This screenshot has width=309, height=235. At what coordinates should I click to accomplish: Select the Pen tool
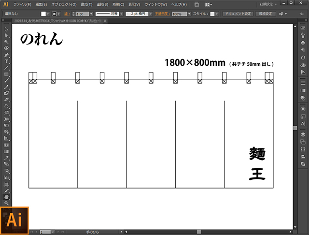click(6, 55)
